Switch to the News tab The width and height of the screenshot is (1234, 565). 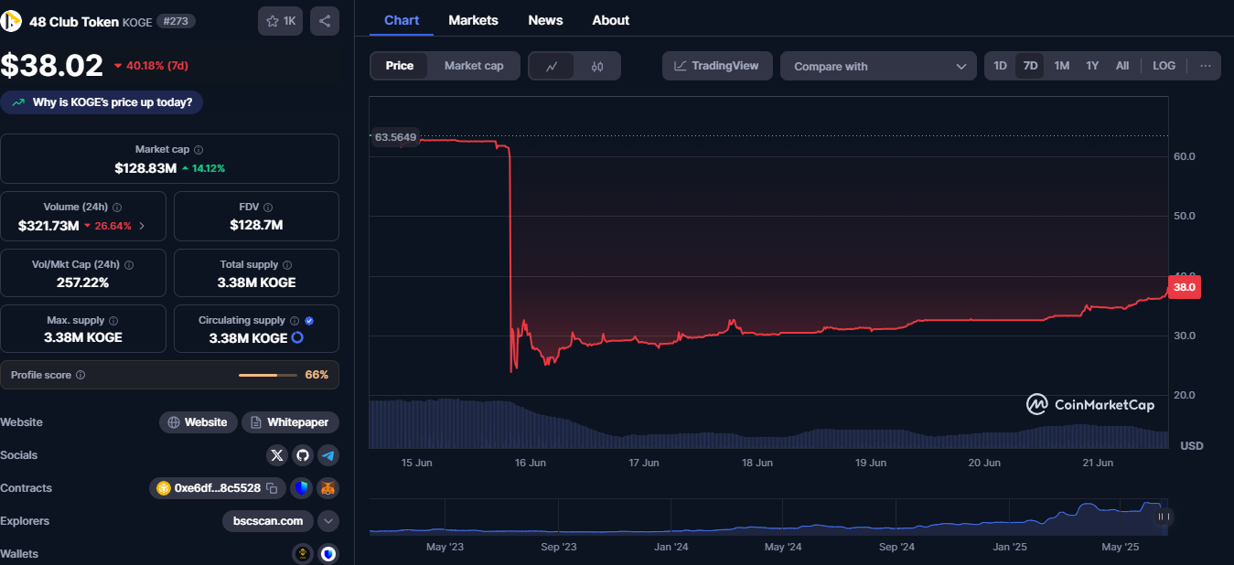click(x=545, y=20)
